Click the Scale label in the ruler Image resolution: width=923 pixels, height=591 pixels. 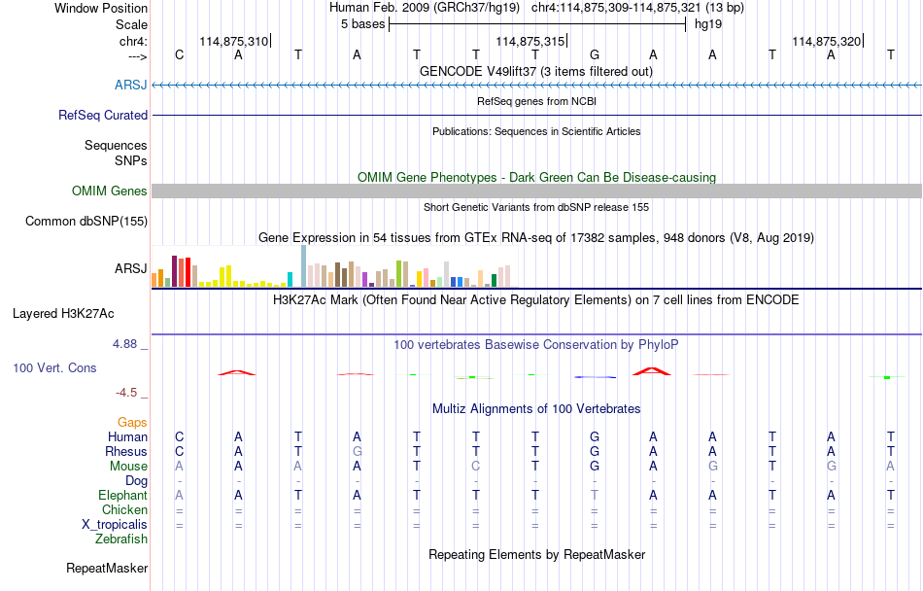coord(131,24)
